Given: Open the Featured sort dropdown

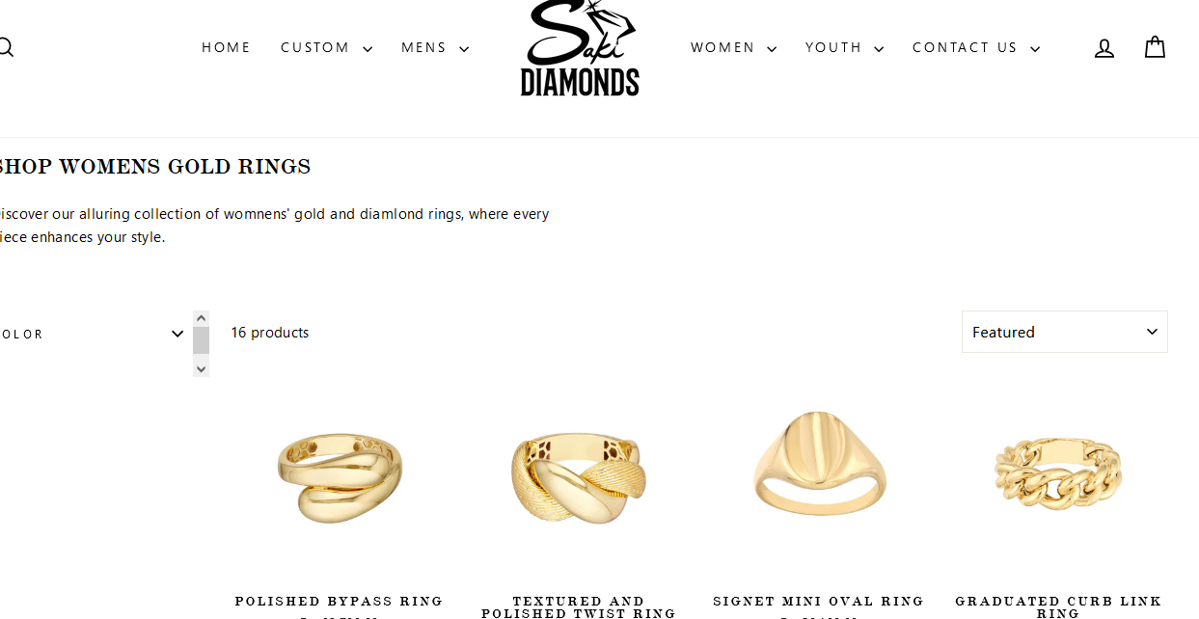Looking at the screenshot, I should point(1065,332).
